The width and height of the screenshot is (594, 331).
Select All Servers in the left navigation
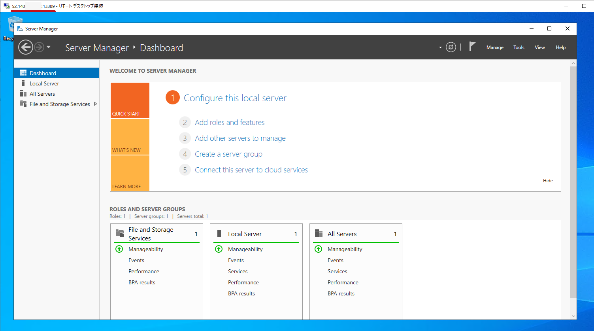(56, 94)
